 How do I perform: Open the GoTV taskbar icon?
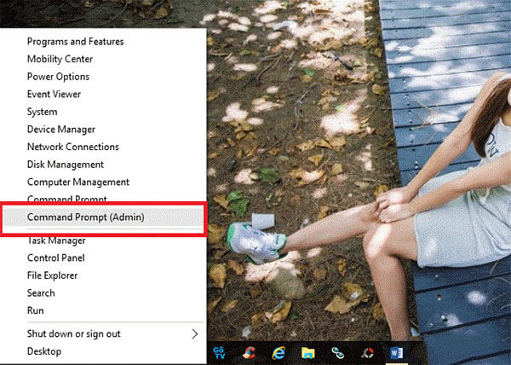point(219,351)
